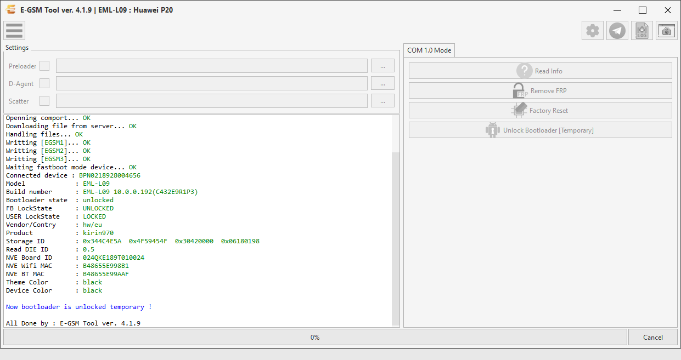Image resolution: width=681 pixels, height=360 pixels.
Task: Maximize the E-GSM Tool window
Action: 643,10
